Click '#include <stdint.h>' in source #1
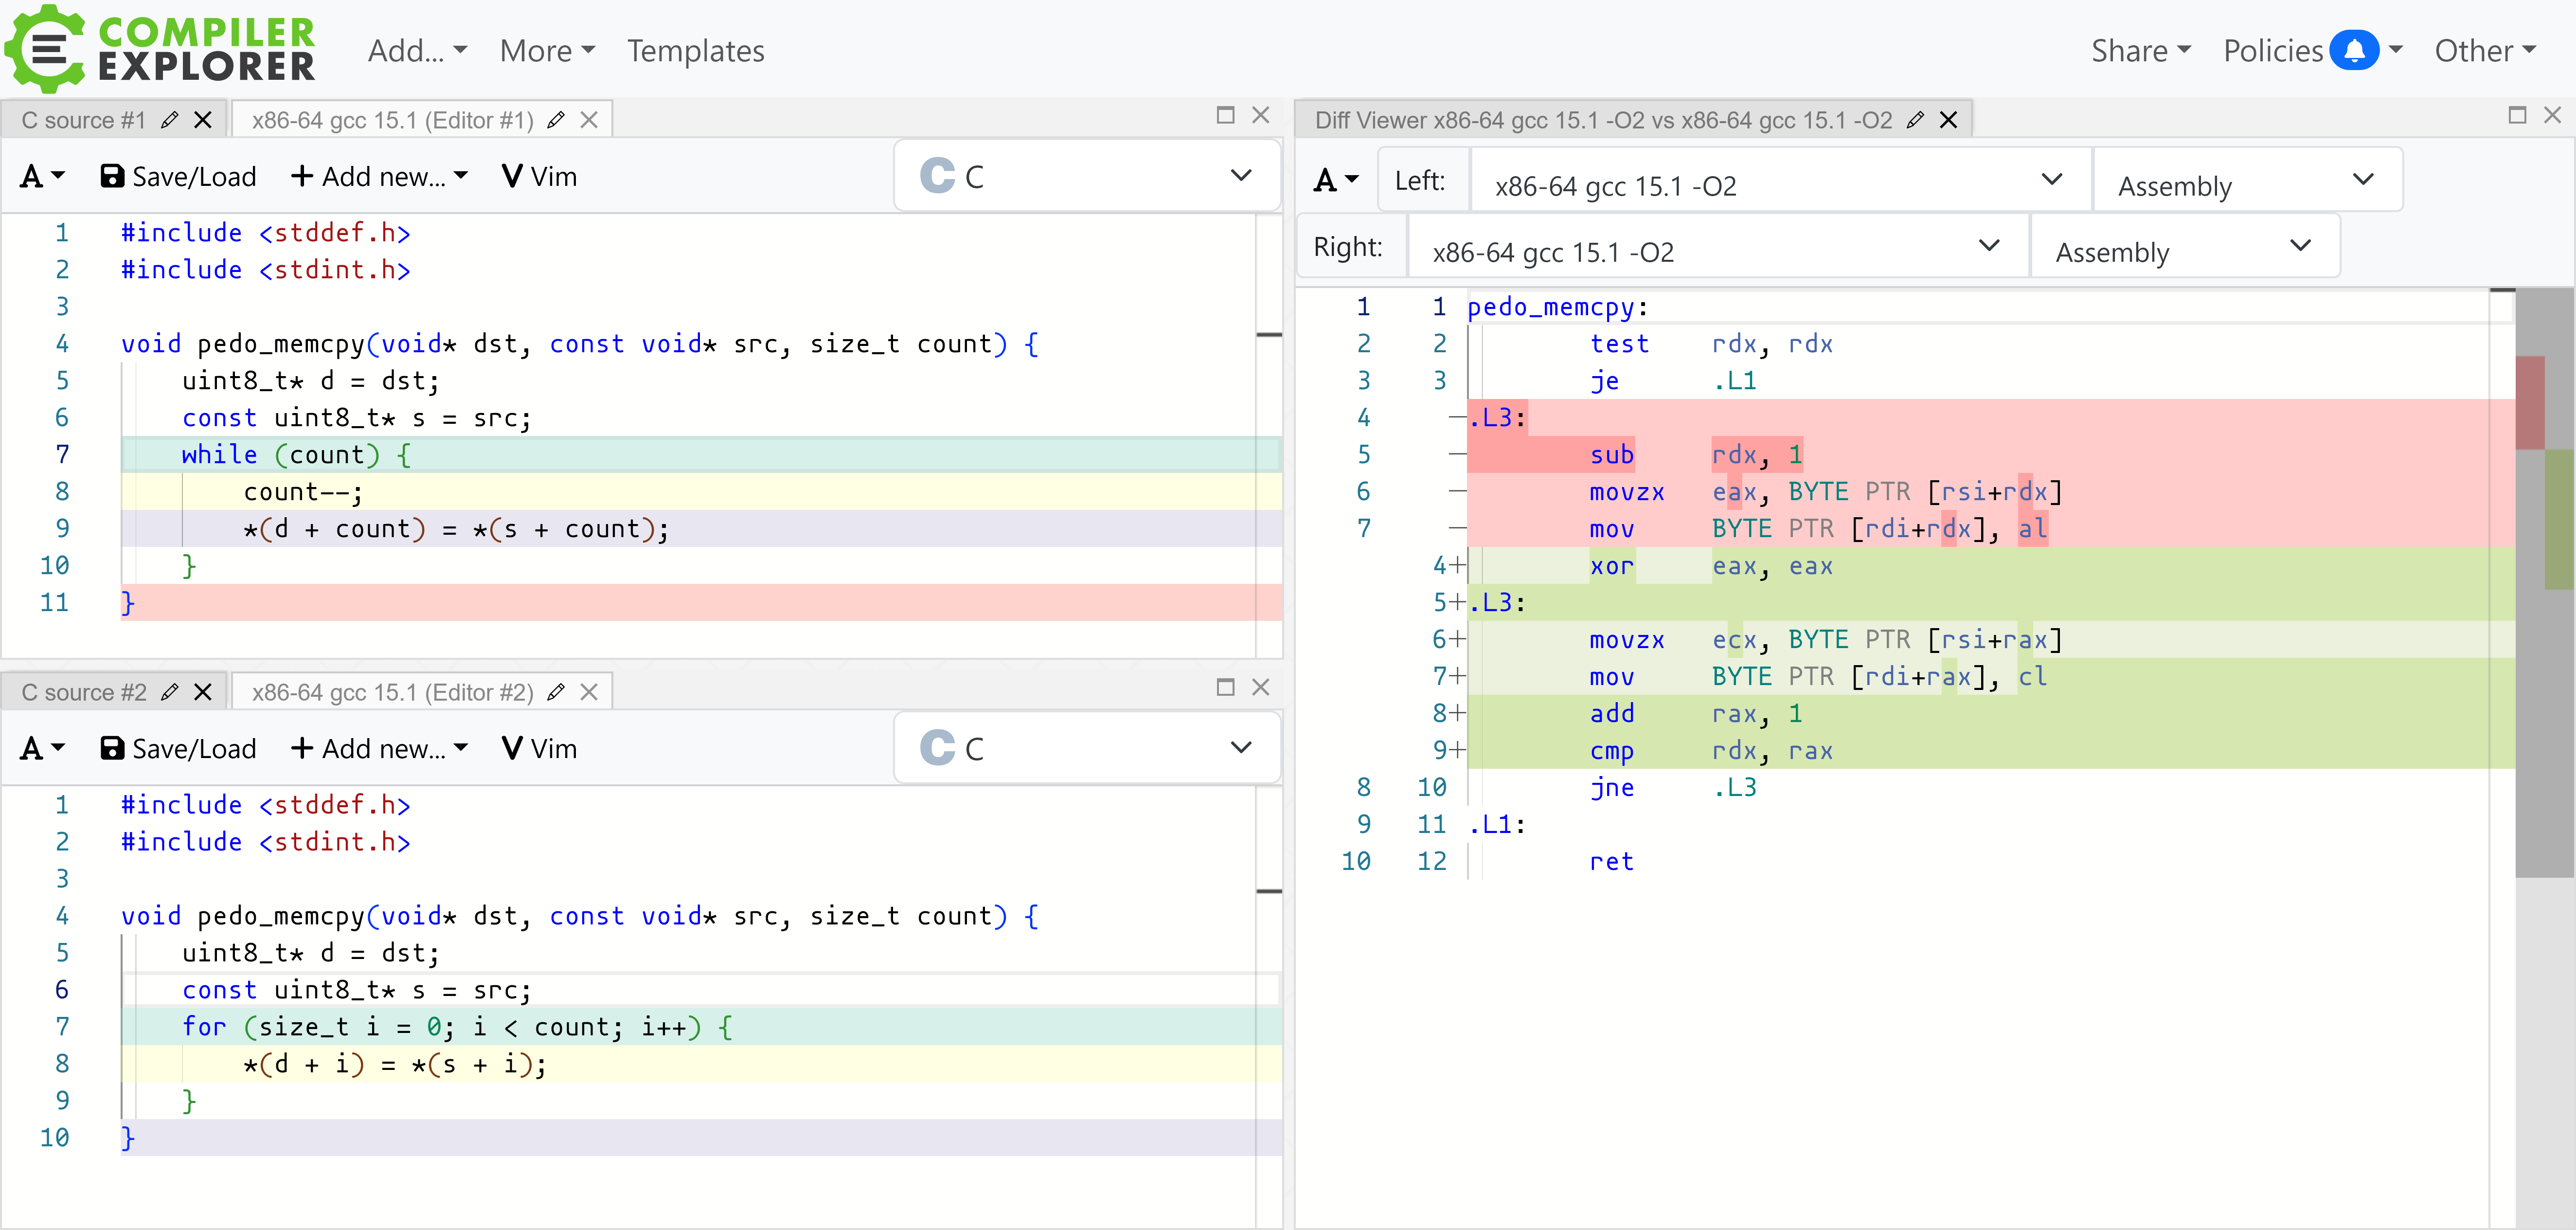2576x1230 pixels. (266, 269)
